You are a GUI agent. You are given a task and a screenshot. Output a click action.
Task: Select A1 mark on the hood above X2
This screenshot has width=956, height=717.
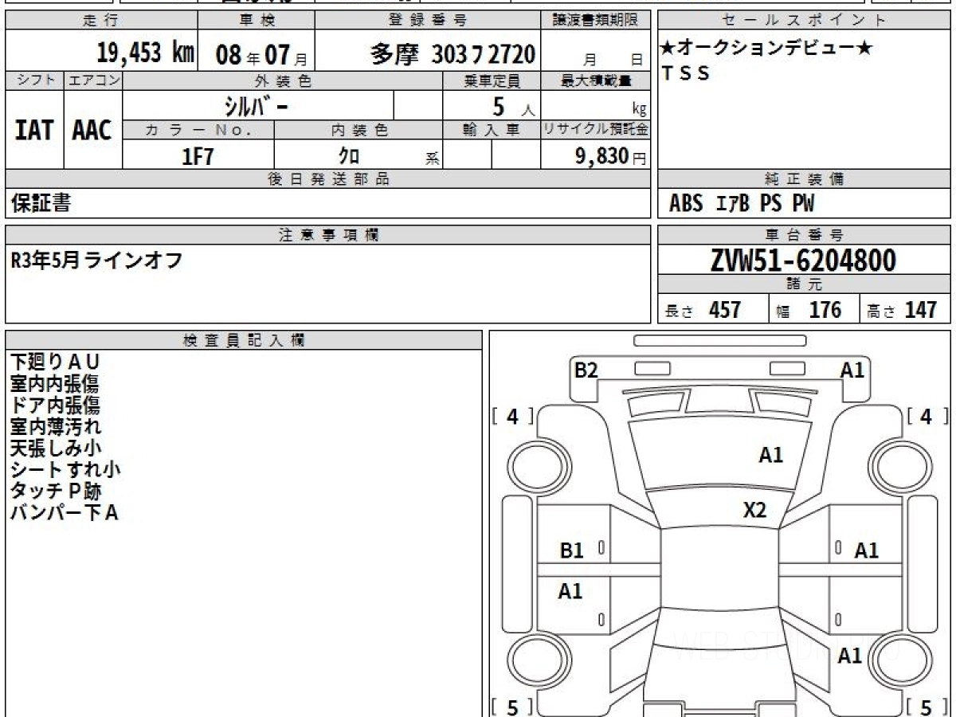[x=770, y=456]
